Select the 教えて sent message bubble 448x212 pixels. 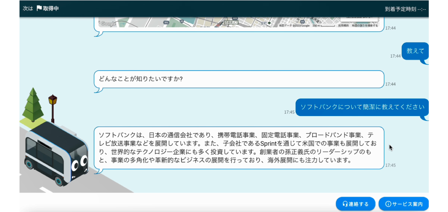[415, 51]
